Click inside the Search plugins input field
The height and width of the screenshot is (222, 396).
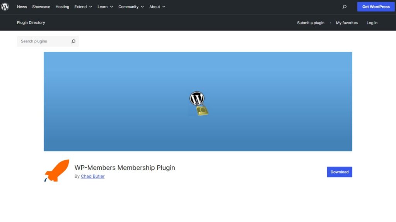tap(43, 41)
